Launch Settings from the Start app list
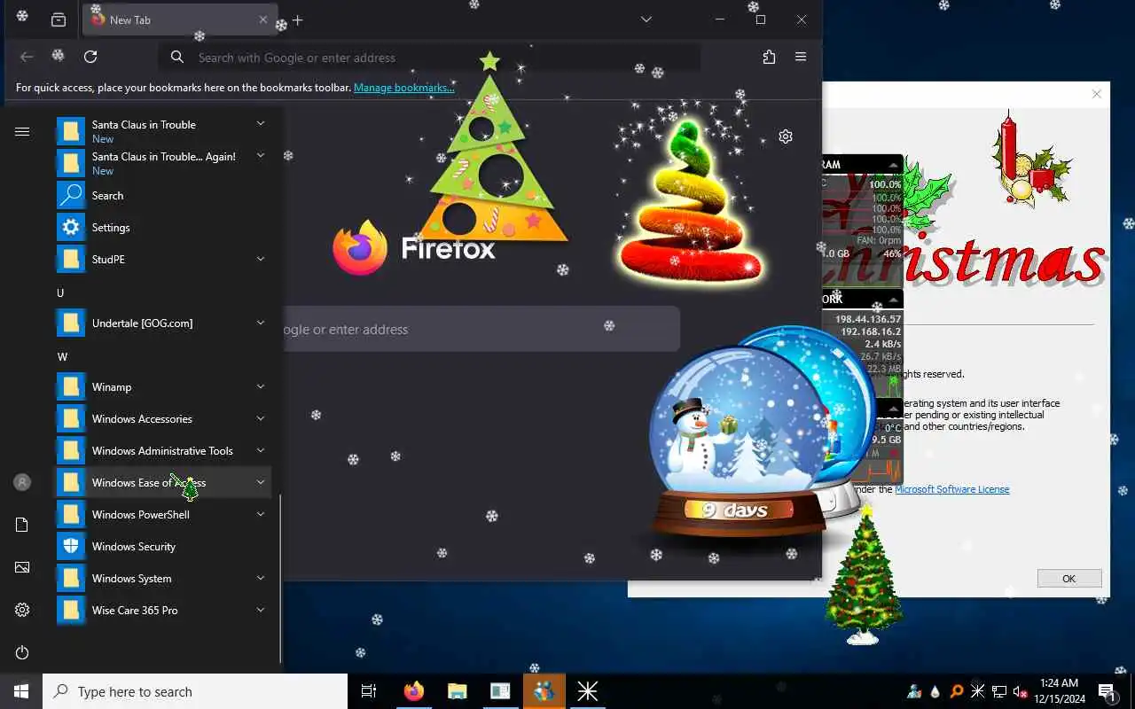1135x709 pixels. click(164, 228)
